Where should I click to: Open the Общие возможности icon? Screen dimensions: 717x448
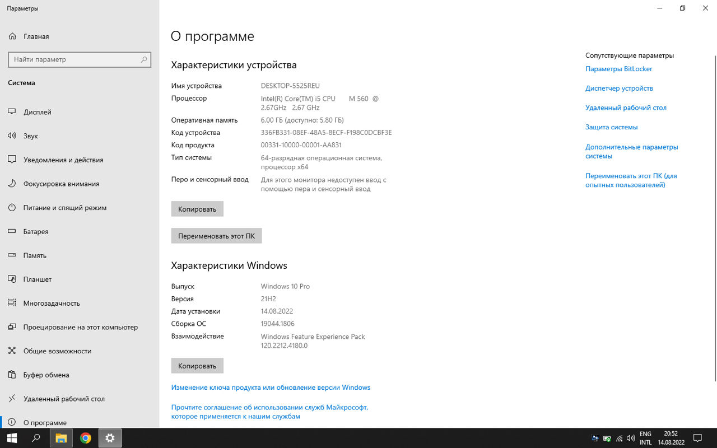(x=12, y=351)
